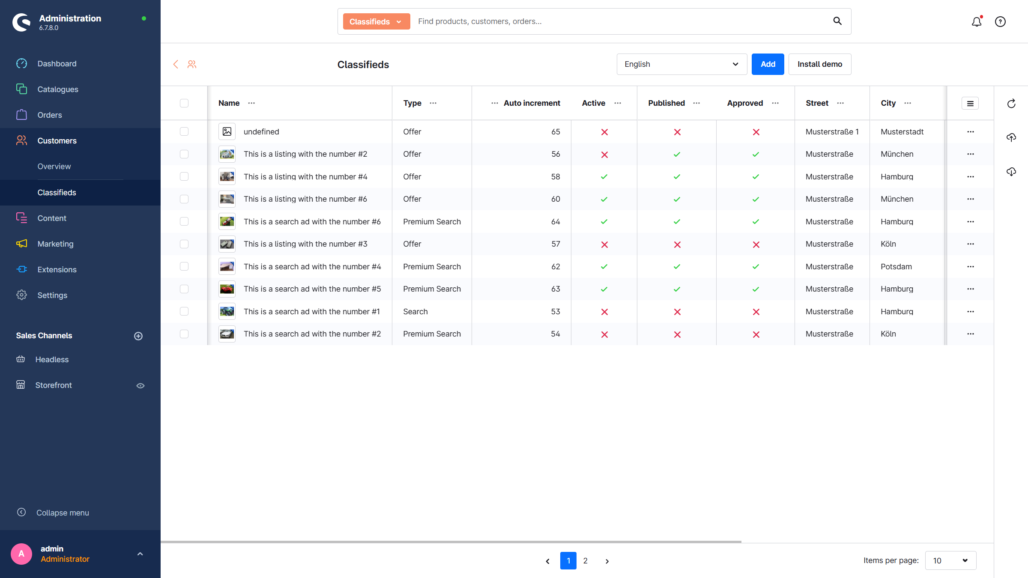Click the blue Add button
Screen dimensions: 1028x578
coord(768,64)
